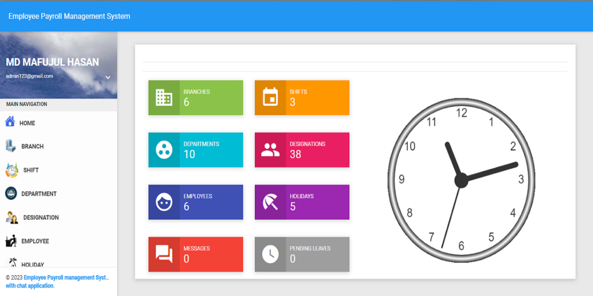Viewport: 593px width, 296px height.
Task: Click the clock icon on Pending Leaves card
Action: 270,254
